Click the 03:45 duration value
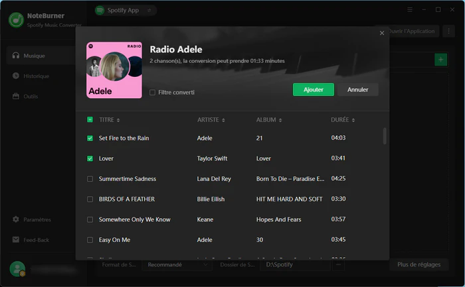 [x=338, y=240]
